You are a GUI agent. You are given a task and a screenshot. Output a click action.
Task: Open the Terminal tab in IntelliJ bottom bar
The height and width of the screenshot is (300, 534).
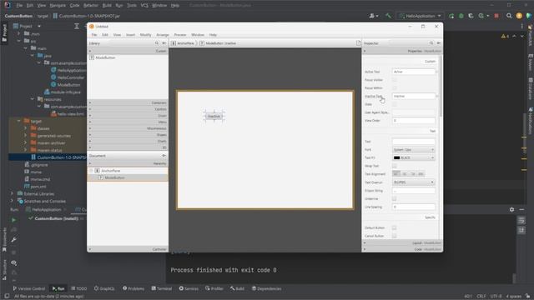pyautogui.click(x=162, y=288)
